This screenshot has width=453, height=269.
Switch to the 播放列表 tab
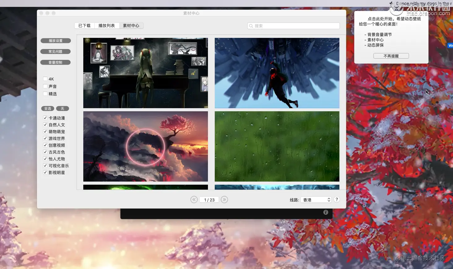point(106,25)
